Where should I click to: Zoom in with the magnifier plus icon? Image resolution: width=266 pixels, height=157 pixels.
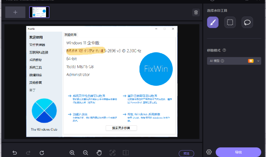click(x=72, y=153)
